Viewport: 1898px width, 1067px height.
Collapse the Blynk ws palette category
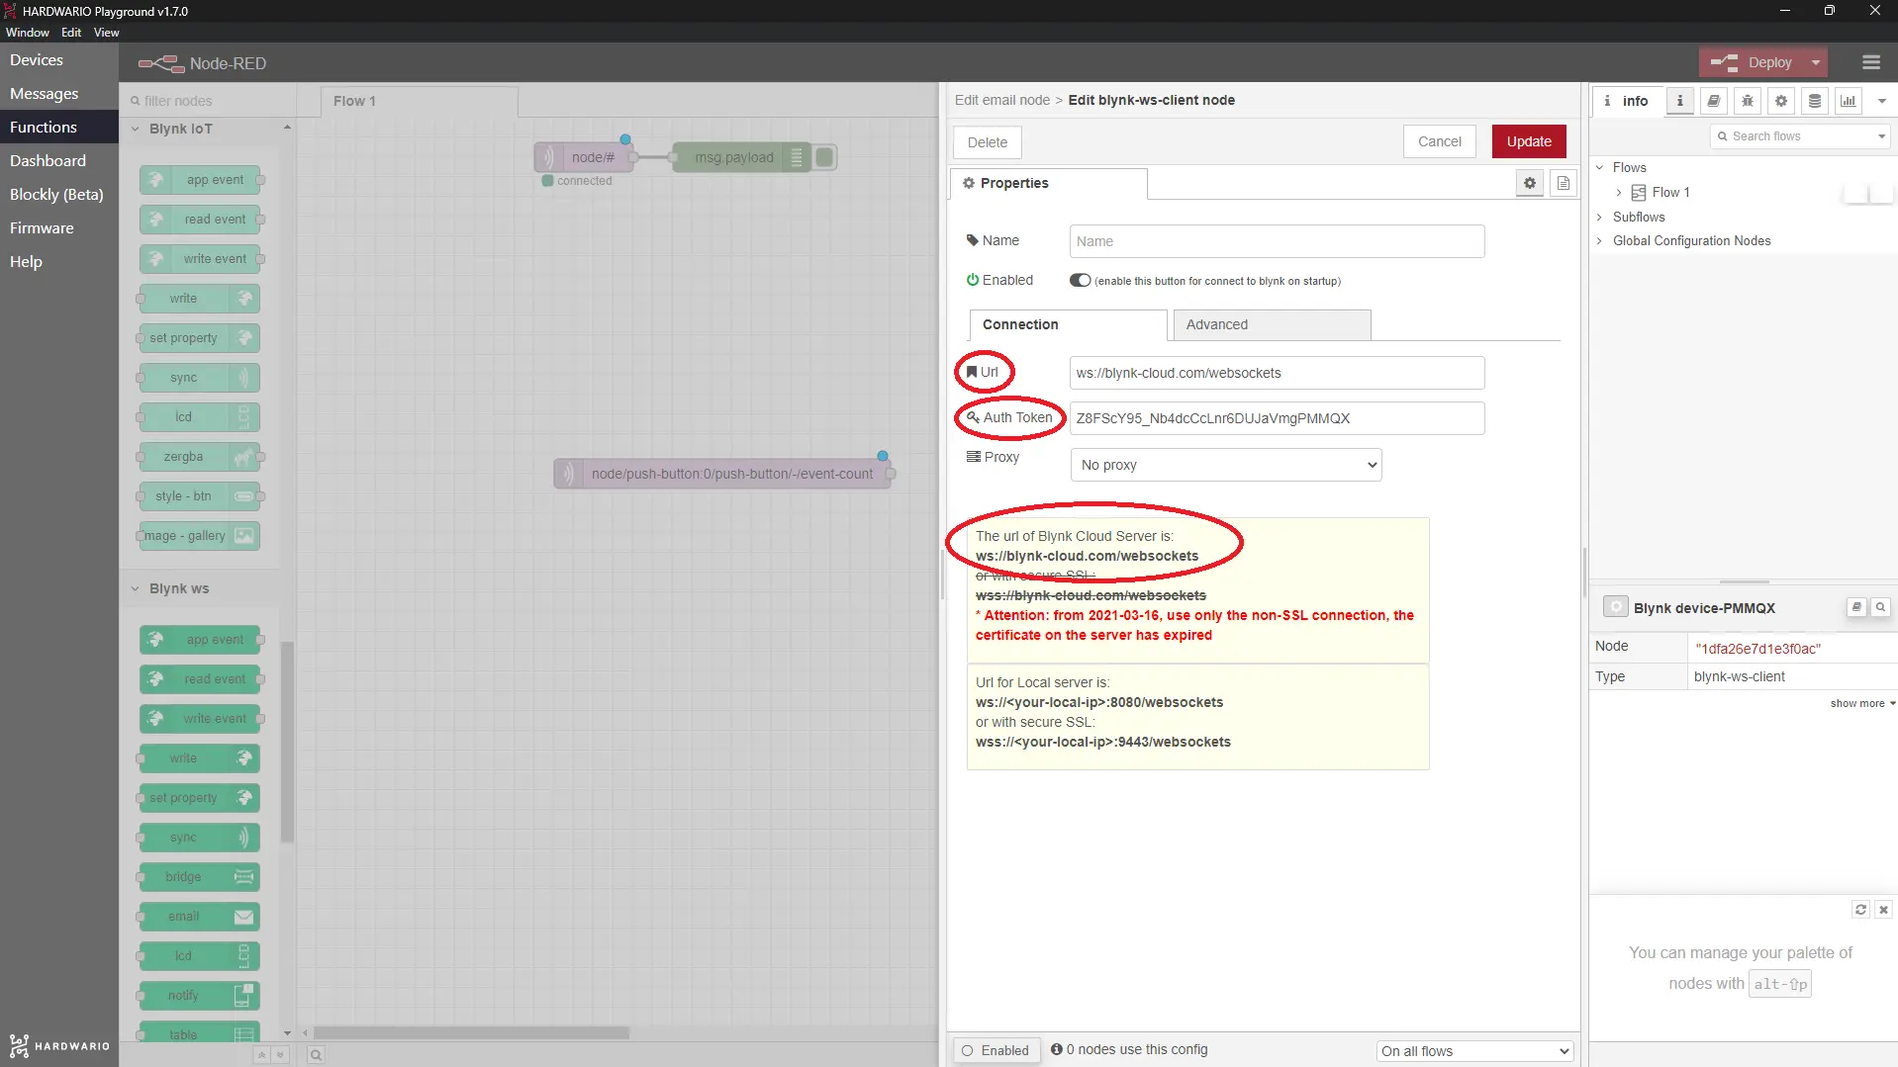[136, 588]
